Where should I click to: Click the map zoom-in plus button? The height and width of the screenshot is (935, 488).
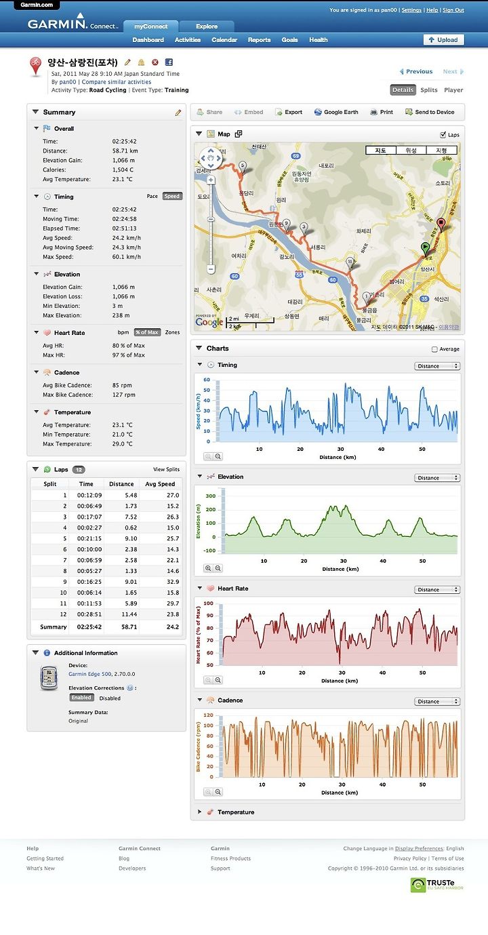pos(211,180)
